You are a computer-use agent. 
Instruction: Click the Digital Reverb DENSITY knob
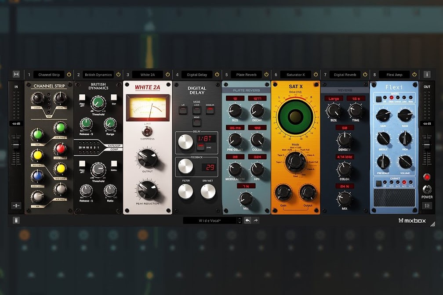345,140
